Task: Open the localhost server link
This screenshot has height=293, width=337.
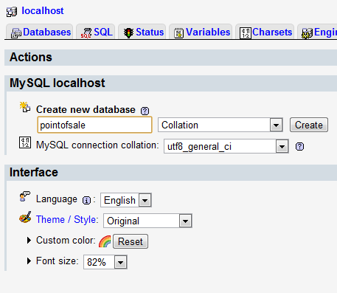Action: pos(43,10)
